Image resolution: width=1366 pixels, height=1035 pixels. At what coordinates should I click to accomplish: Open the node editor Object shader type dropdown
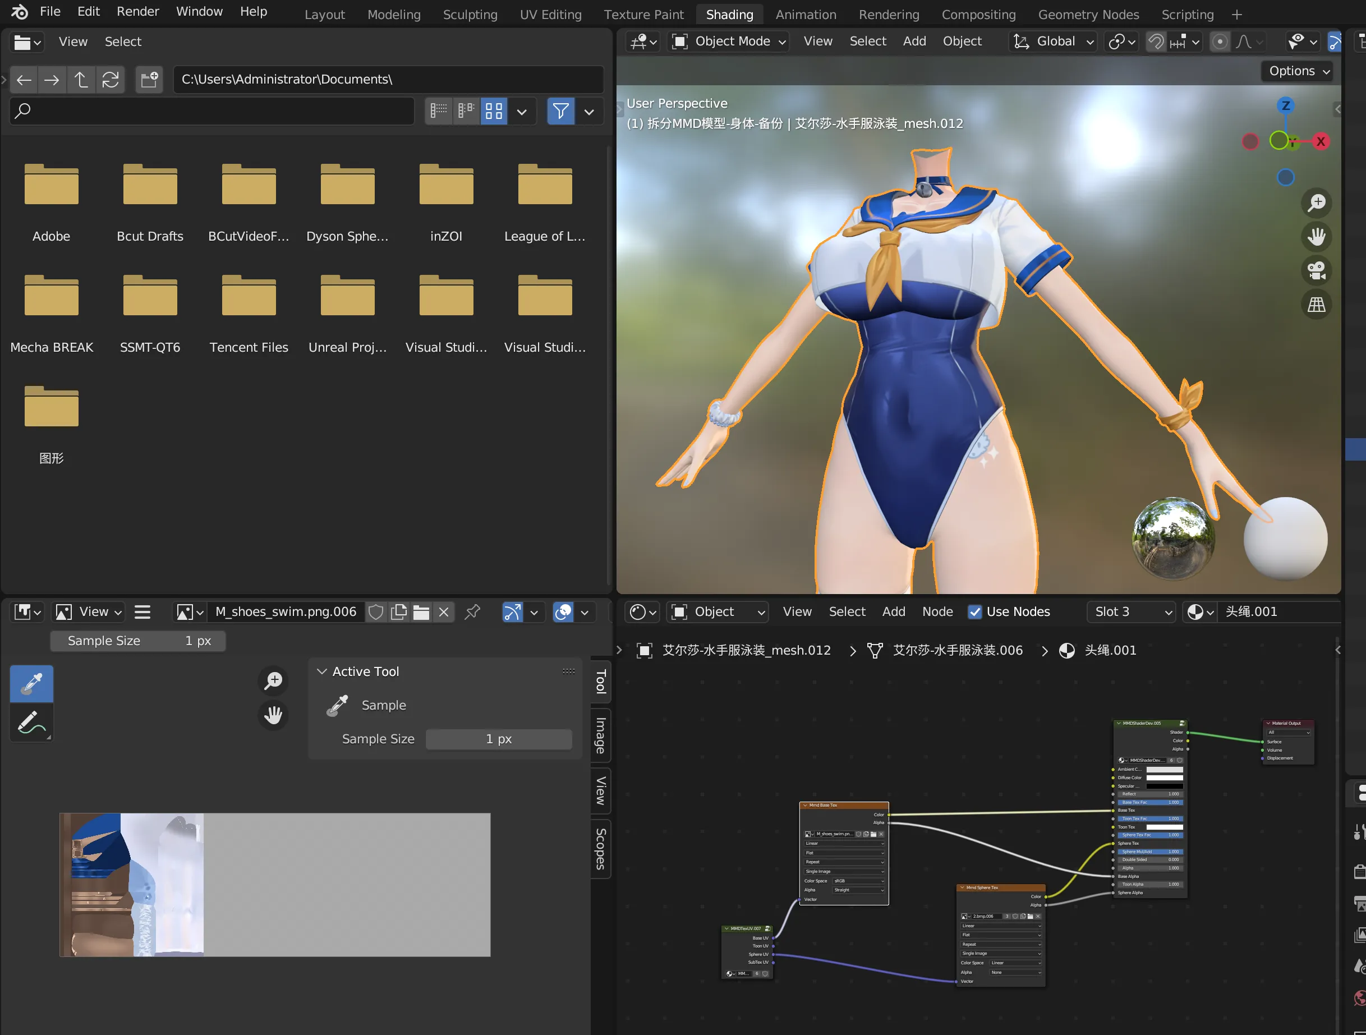[x=718, y=612]
